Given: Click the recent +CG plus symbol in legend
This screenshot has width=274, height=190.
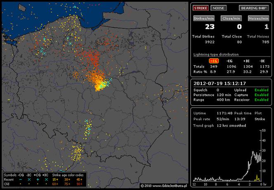Looking at the screenshot, I should click(38, 180).
